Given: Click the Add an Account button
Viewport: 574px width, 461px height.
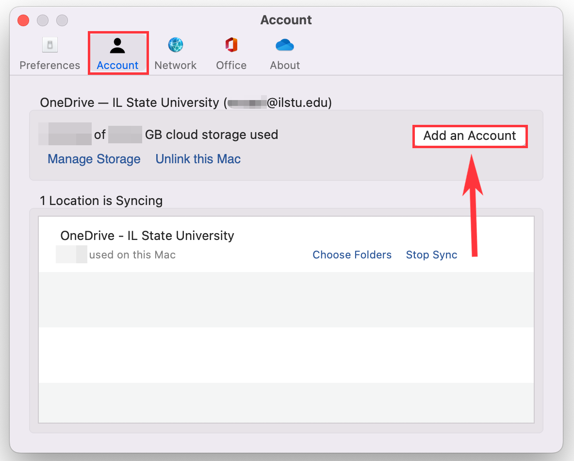Looking at the screenshot, I should 470,136.
